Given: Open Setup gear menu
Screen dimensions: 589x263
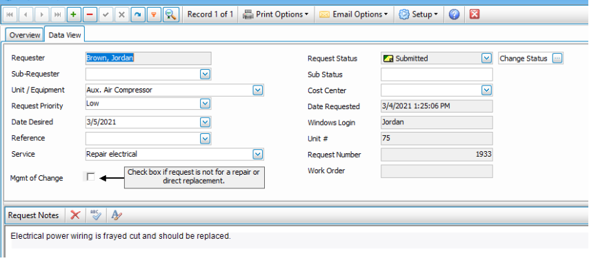Looking at the screenshot, I should pos(419,14).
